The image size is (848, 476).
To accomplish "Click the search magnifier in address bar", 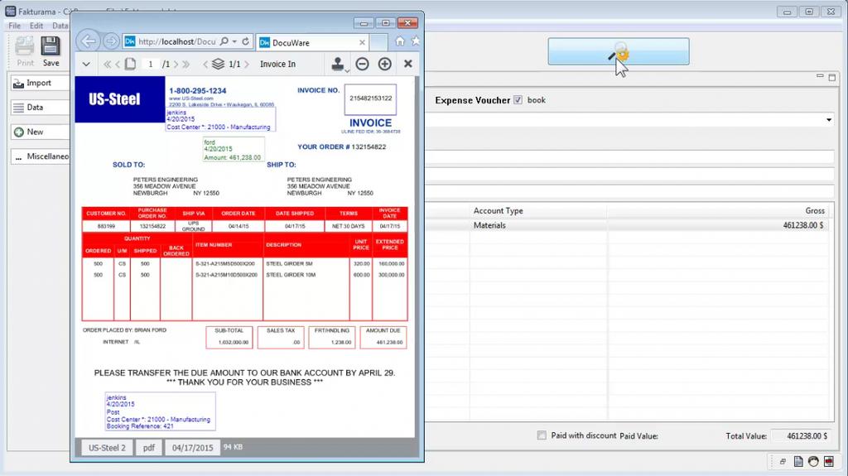I will tap(224, 41).
